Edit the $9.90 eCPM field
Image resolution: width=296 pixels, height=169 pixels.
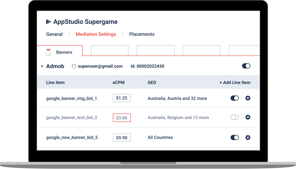(122, 138)
